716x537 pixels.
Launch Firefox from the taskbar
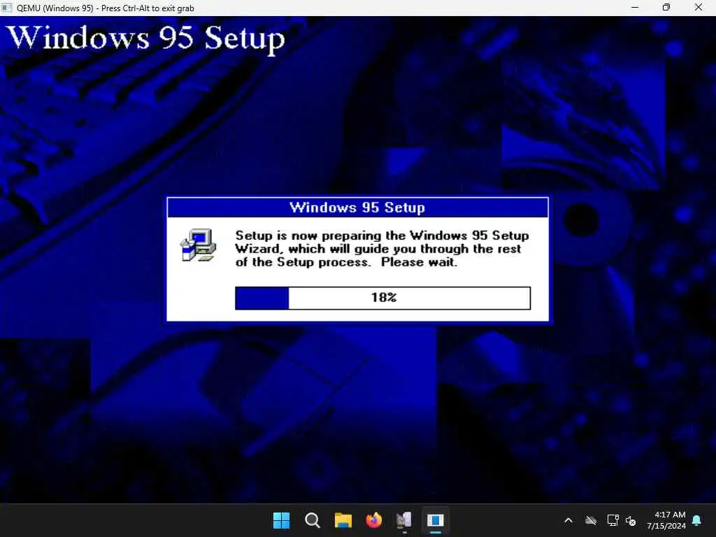coord(373,520)
